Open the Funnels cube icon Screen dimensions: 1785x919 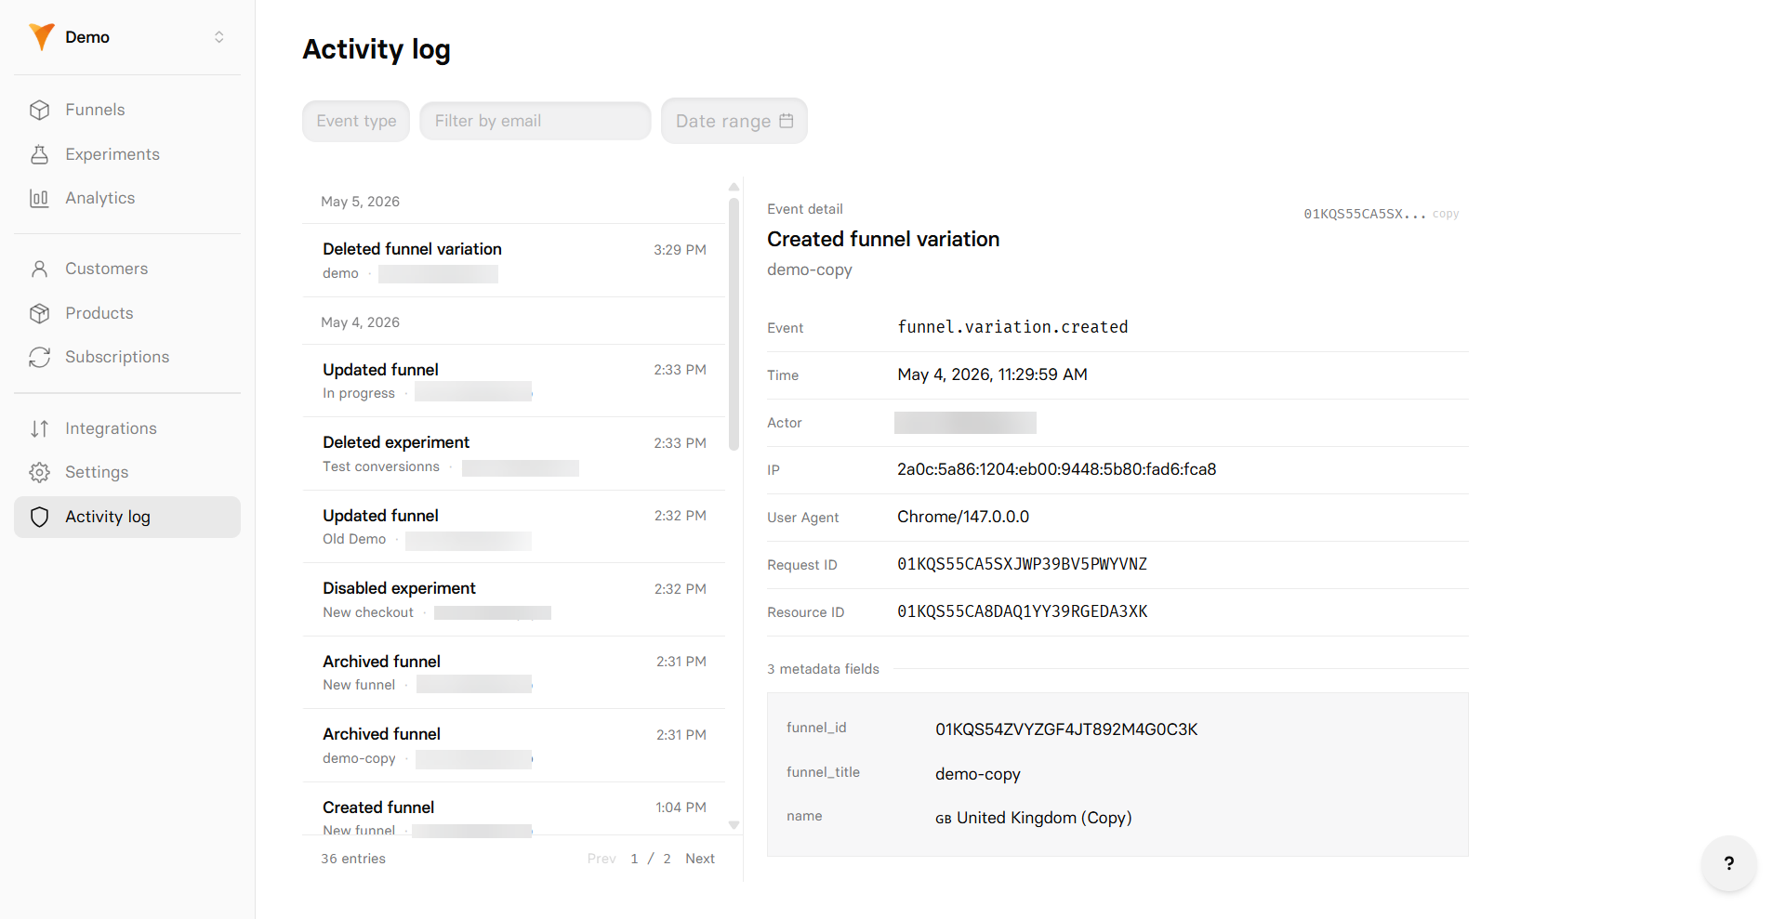coord(39,110)
